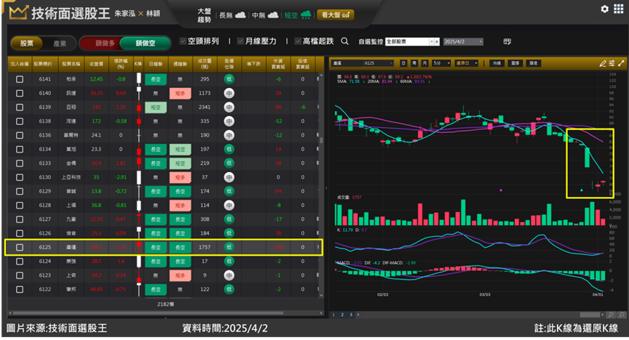Select stock code 6127 row cell
Viewport: 629px width, 340px height.
[x=44, y=219]
